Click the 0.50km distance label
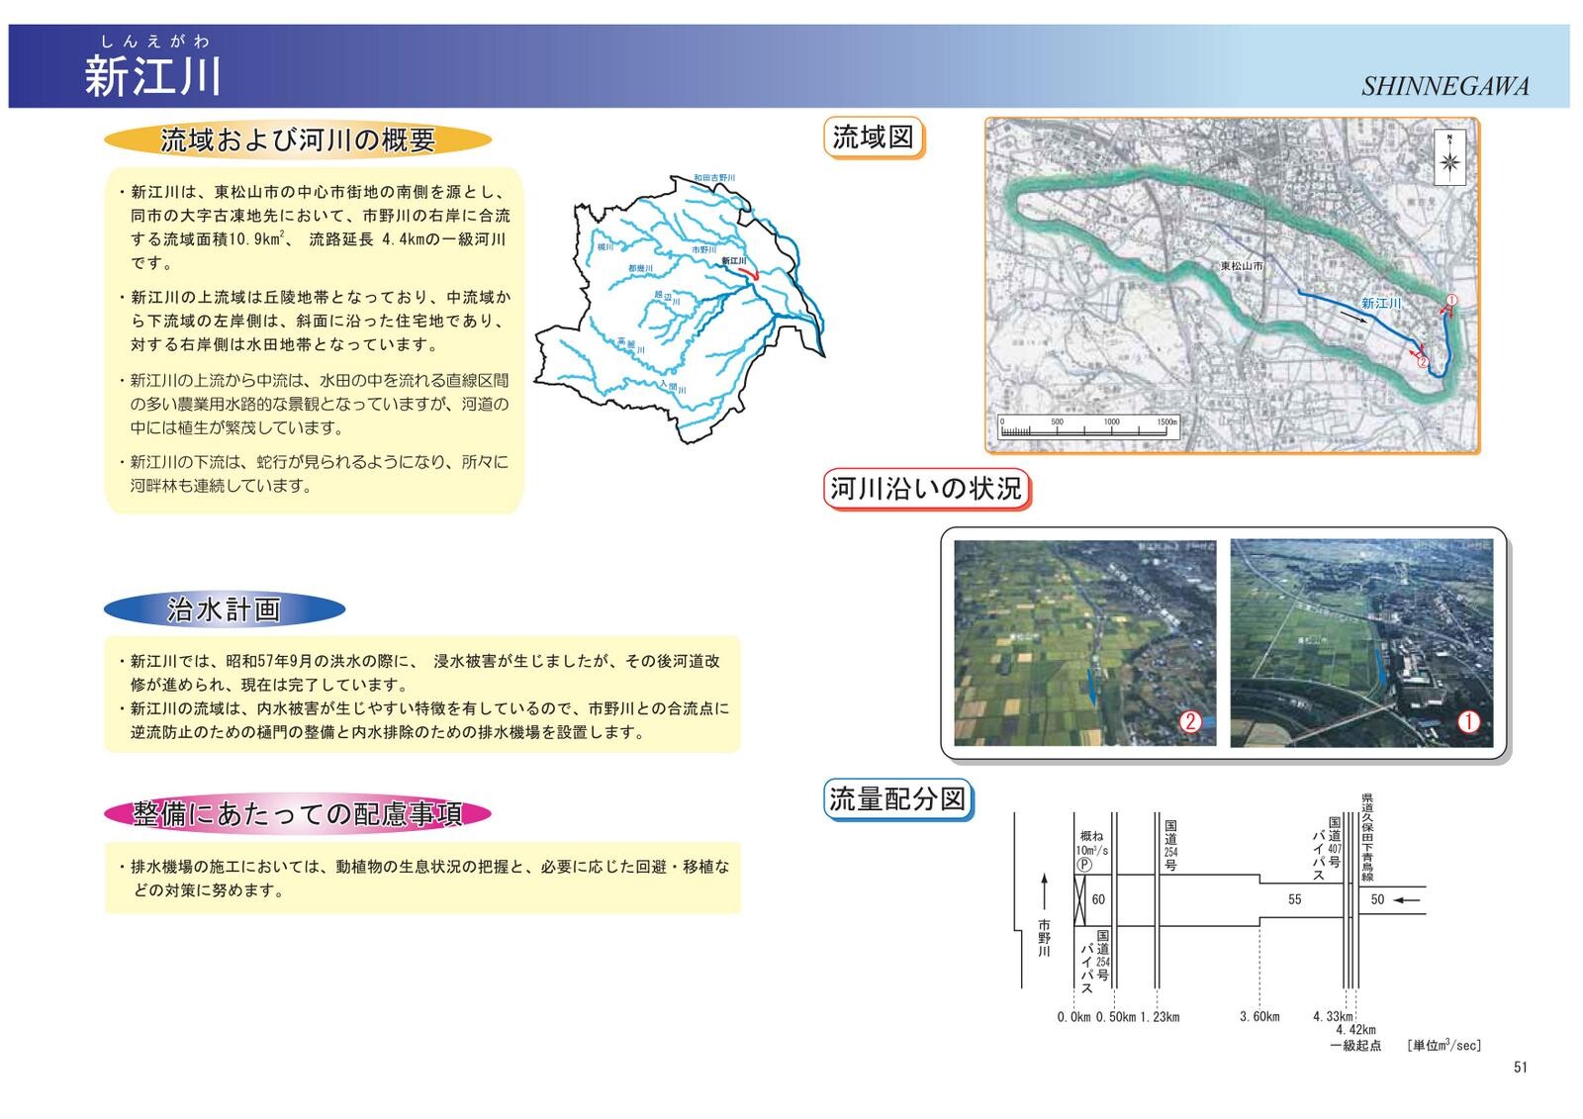Image resolution: width=1583 pixels, height=1119 pixels. [1116, 1017]
